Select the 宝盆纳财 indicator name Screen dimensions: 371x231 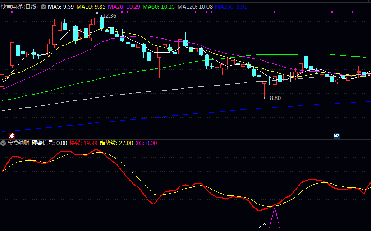point(18,143)
